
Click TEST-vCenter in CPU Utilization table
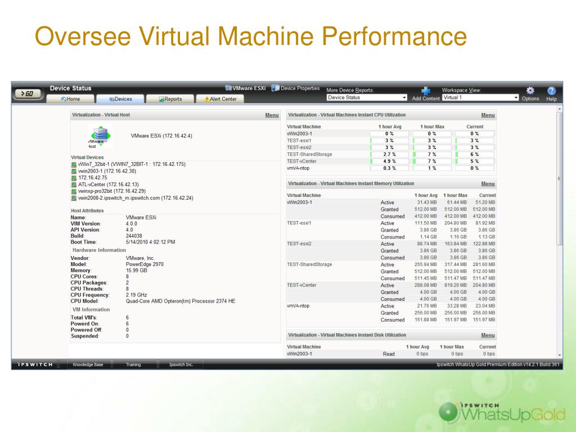click(x=301, y=161)
